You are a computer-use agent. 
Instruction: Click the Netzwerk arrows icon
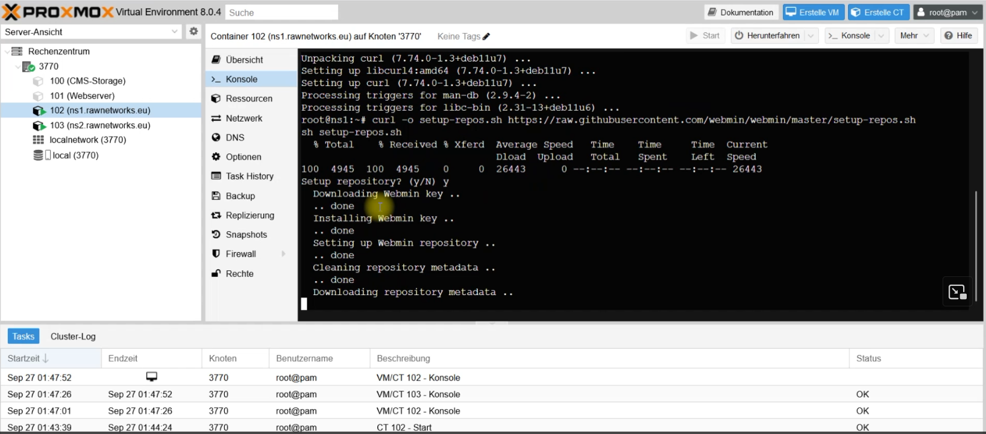pos(216,119)
